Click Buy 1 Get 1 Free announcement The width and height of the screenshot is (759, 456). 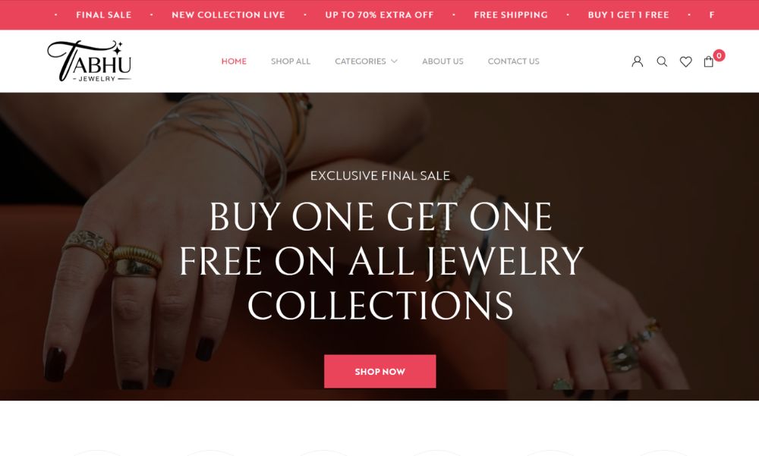pyautogui.click(x=628, y=15)
